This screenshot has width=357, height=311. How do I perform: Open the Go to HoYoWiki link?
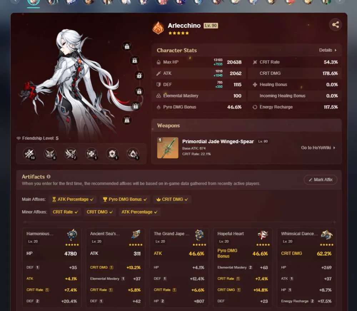tap(318, 147)
